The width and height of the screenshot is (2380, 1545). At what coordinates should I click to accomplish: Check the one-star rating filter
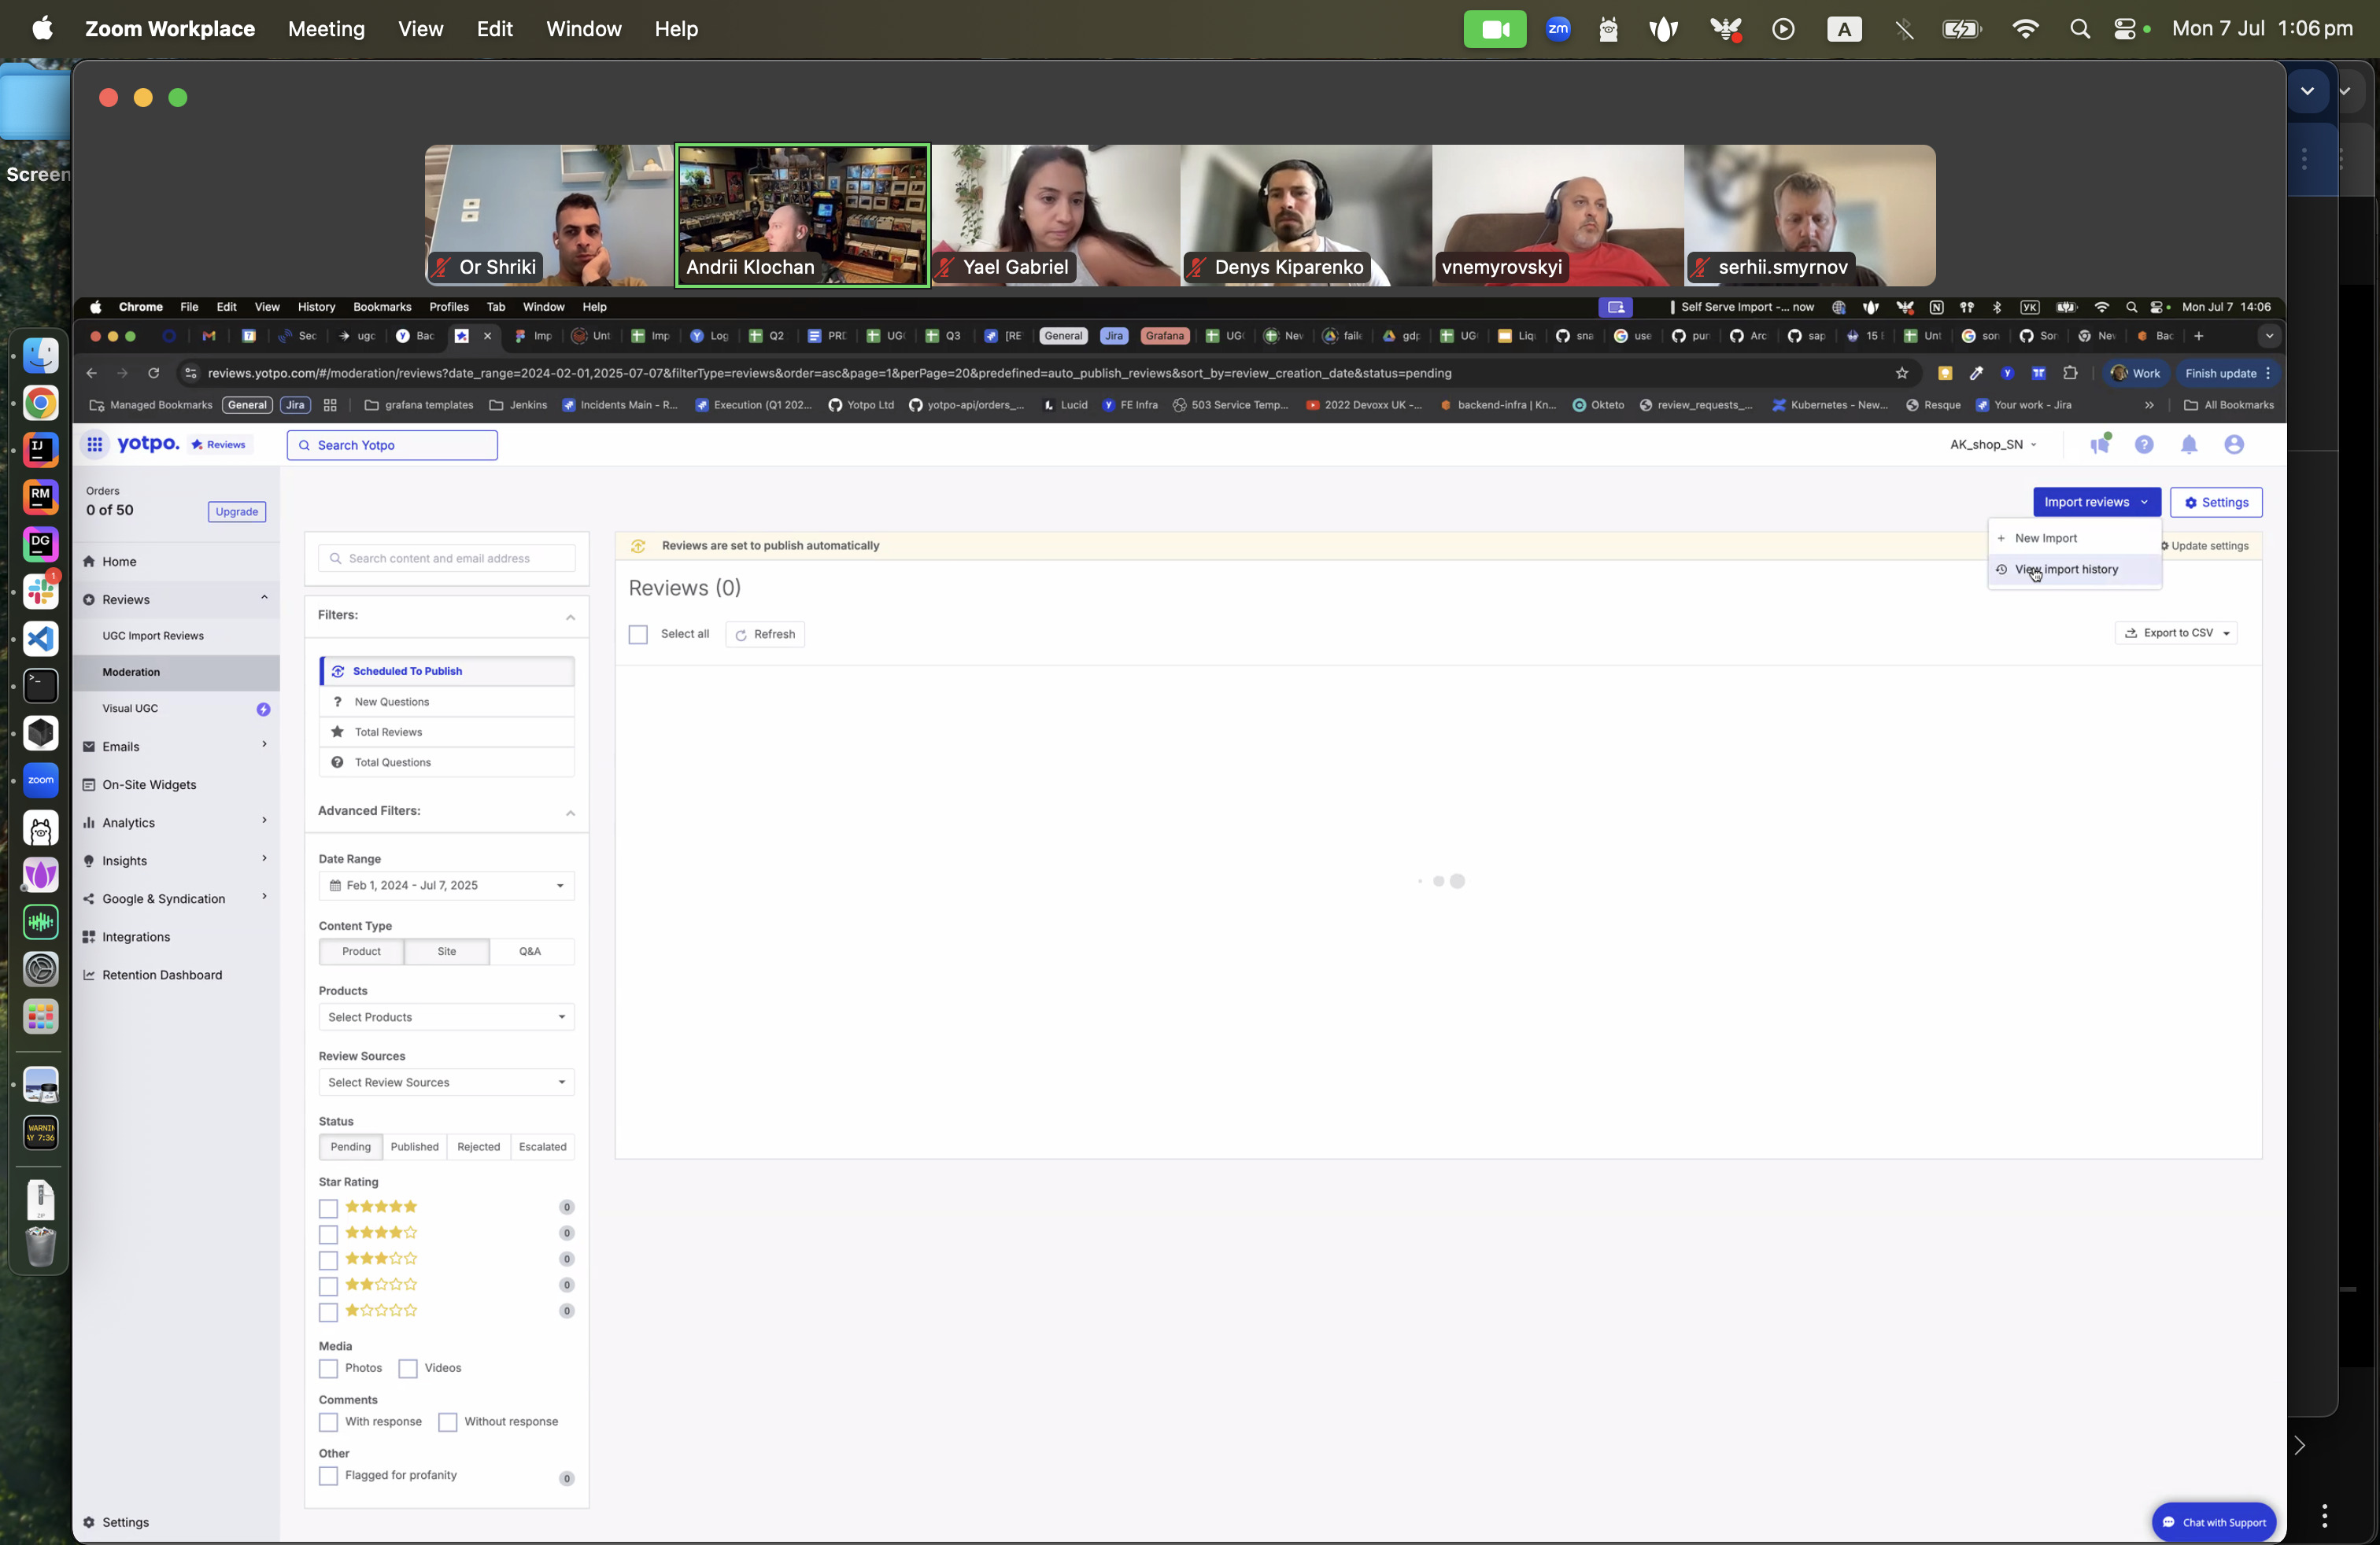pos(328,1312)
